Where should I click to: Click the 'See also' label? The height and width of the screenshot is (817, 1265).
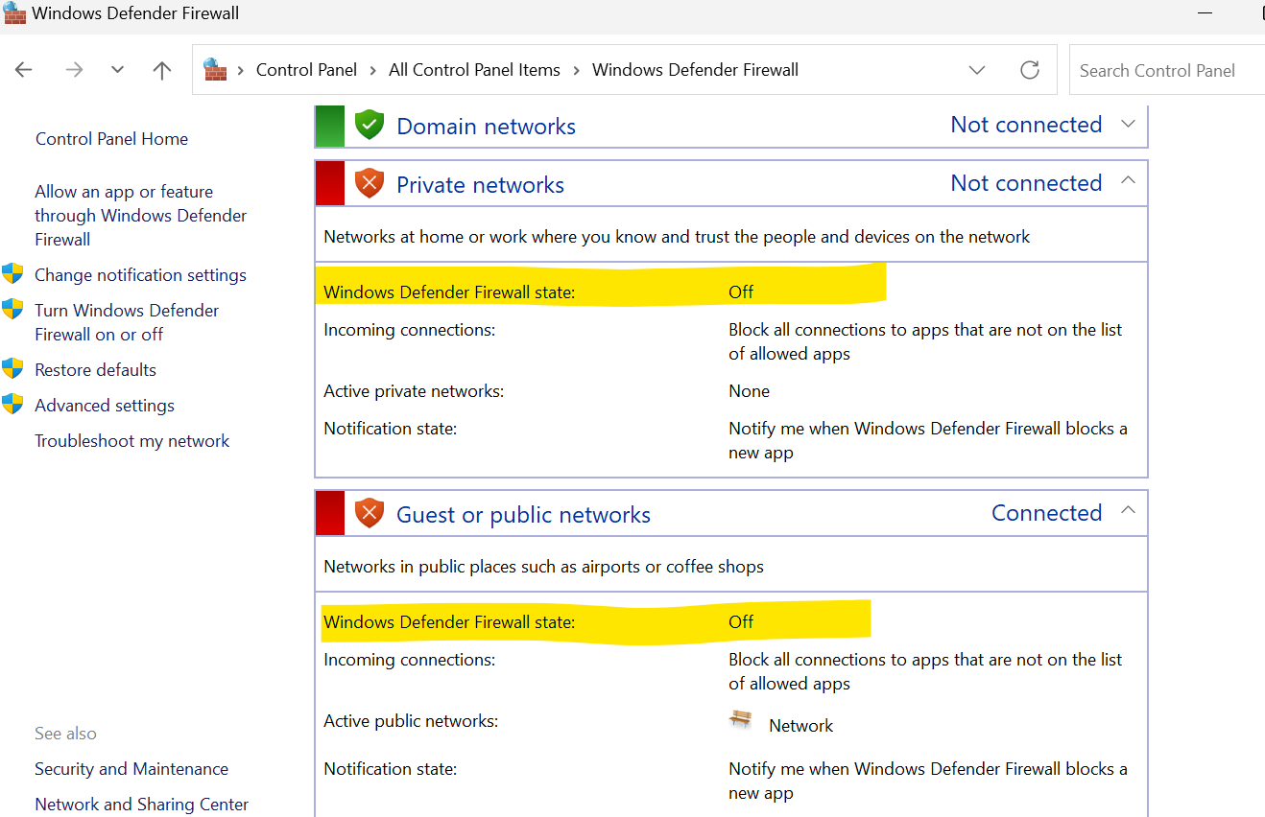(65, 734)
